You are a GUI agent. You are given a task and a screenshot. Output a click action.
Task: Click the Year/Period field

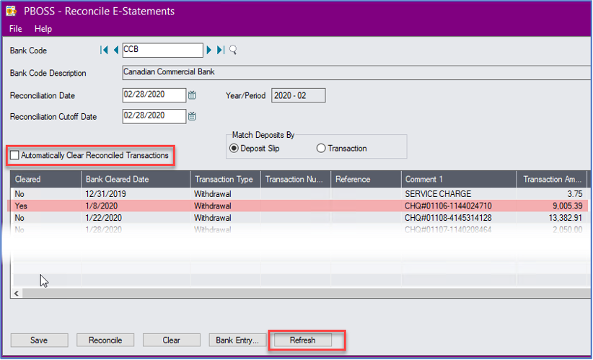pos(299,95)
